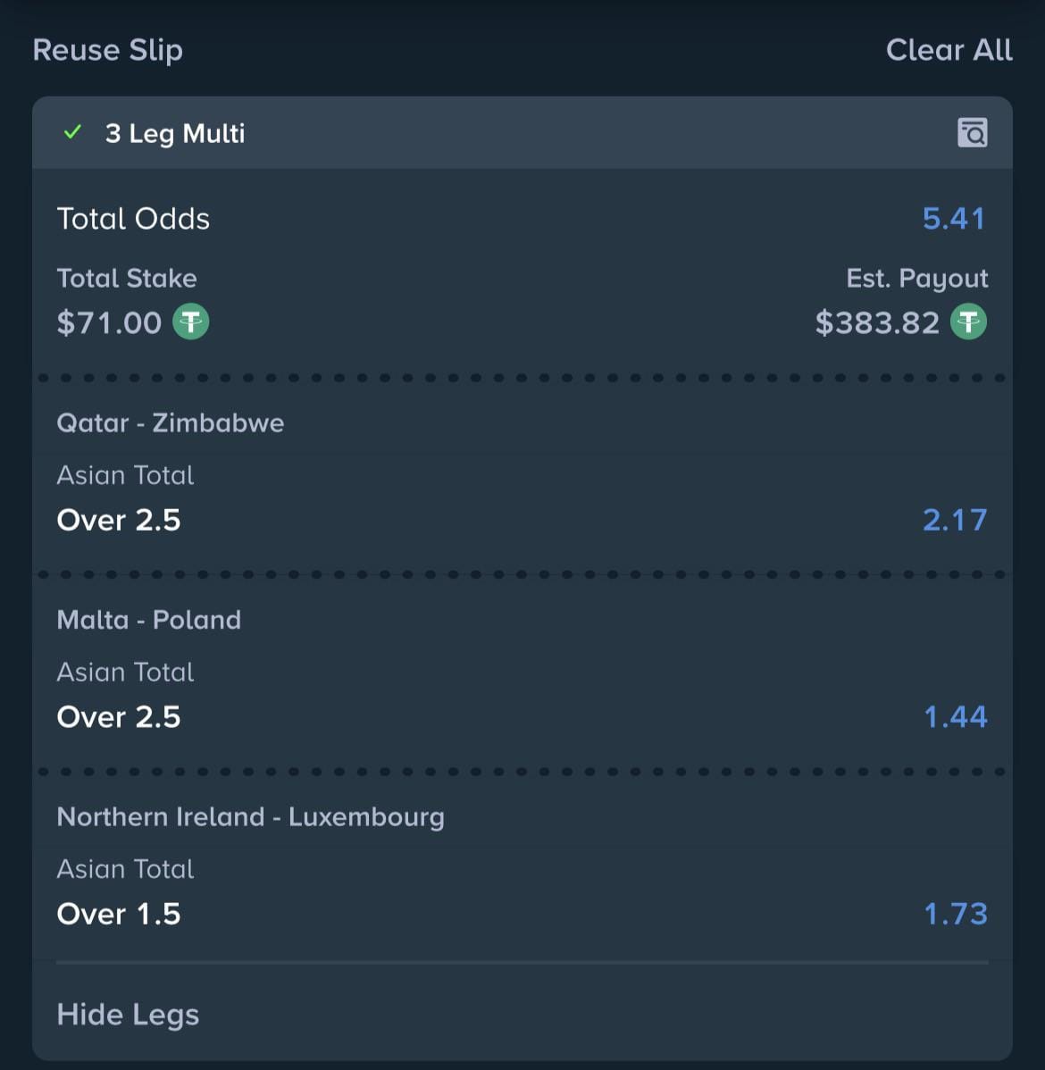The width and height of the screenshot is (1045, 1070).
Task: Open the bet finder magnifier icon
Action: tap(974, 132)
